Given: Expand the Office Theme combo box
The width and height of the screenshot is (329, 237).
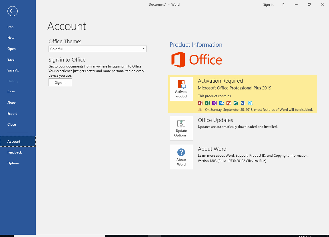Looking at the screenshot, I should click(98, 49).
